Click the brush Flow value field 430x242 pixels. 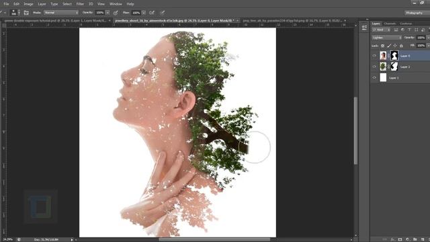coord(136,13)
